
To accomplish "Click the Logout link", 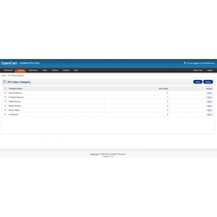I will (x=210, y=70).
